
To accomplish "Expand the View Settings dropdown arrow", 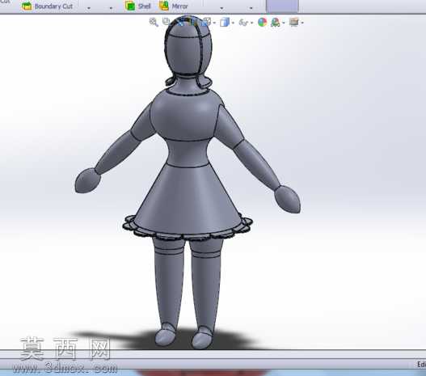I will [302, 23].
